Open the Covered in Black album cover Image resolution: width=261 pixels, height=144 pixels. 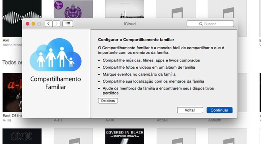[125, 136]
